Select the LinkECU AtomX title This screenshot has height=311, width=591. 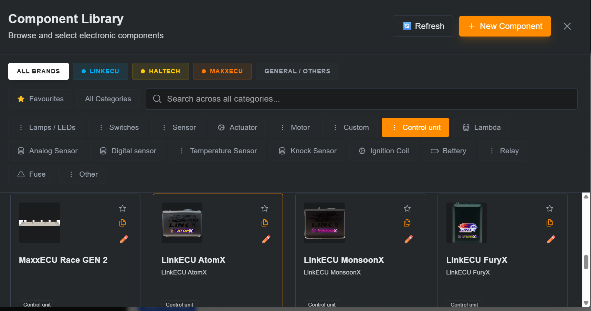[193, 260]
